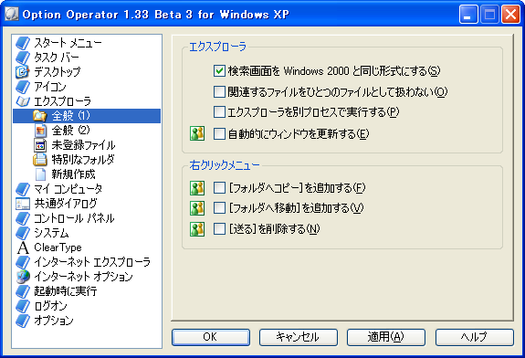Click the スタート メニュー book icon
This screenshot has height=358, width=525.
(x=23, y=43)
